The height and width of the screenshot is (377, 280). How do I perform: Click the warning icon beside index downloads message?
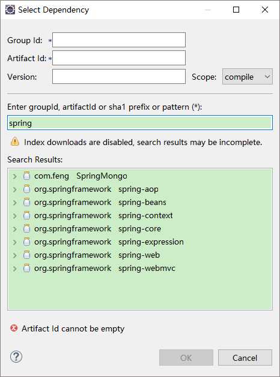[14, 141]
